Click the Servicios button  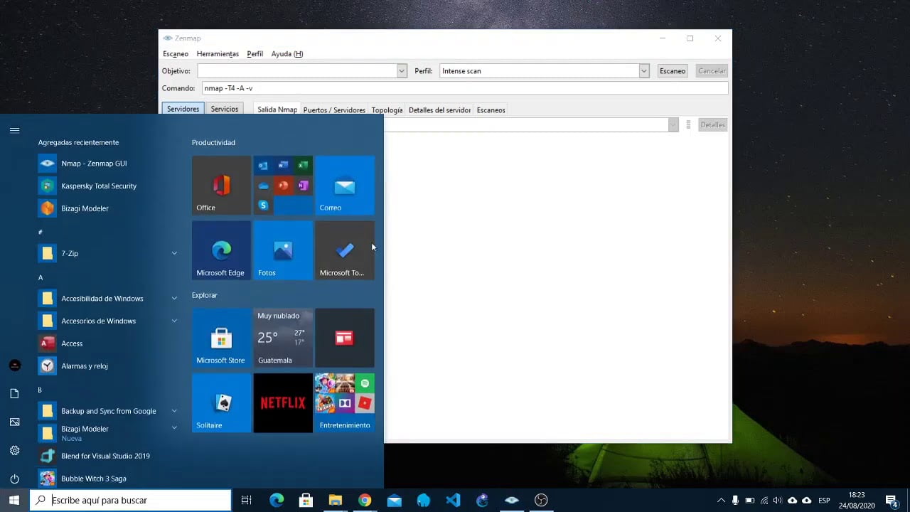coord(224,109)
